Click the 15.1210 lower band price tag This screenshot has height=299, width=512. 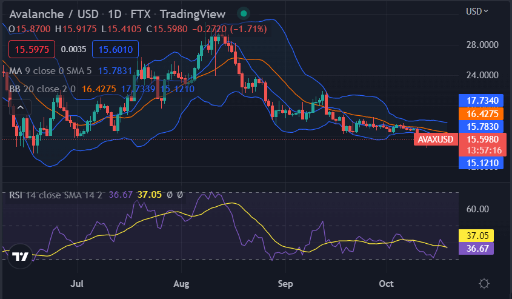(480, 163)
